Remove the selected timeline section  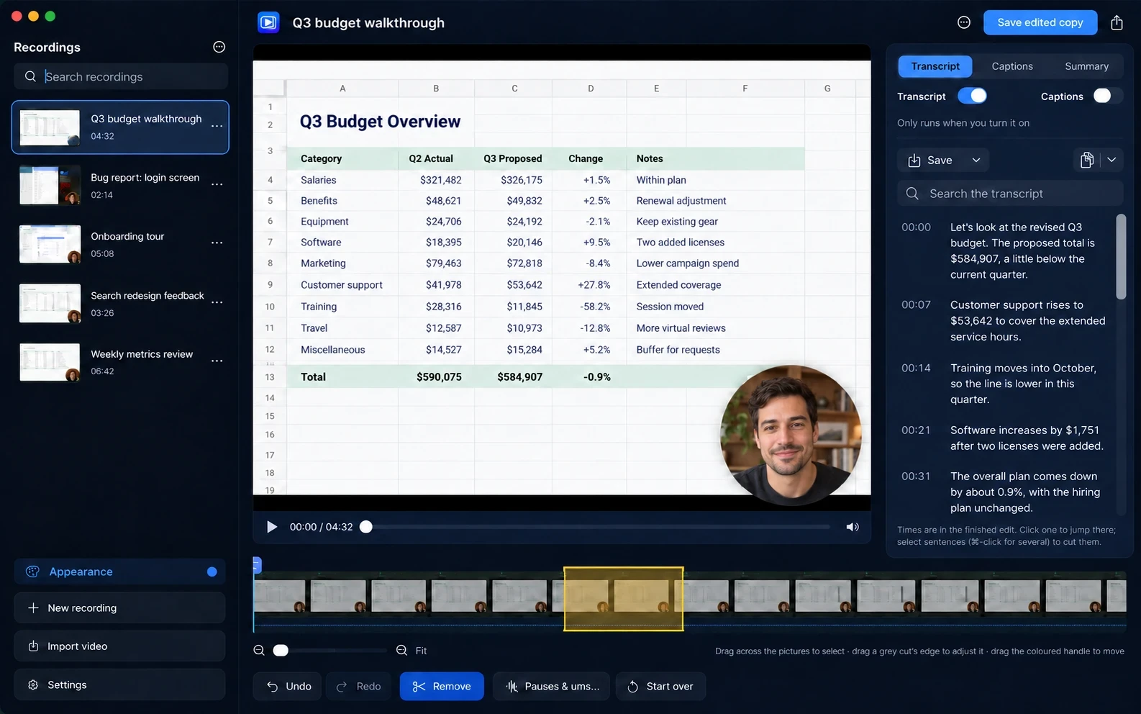pyautogui.click(x=442, y=687)
